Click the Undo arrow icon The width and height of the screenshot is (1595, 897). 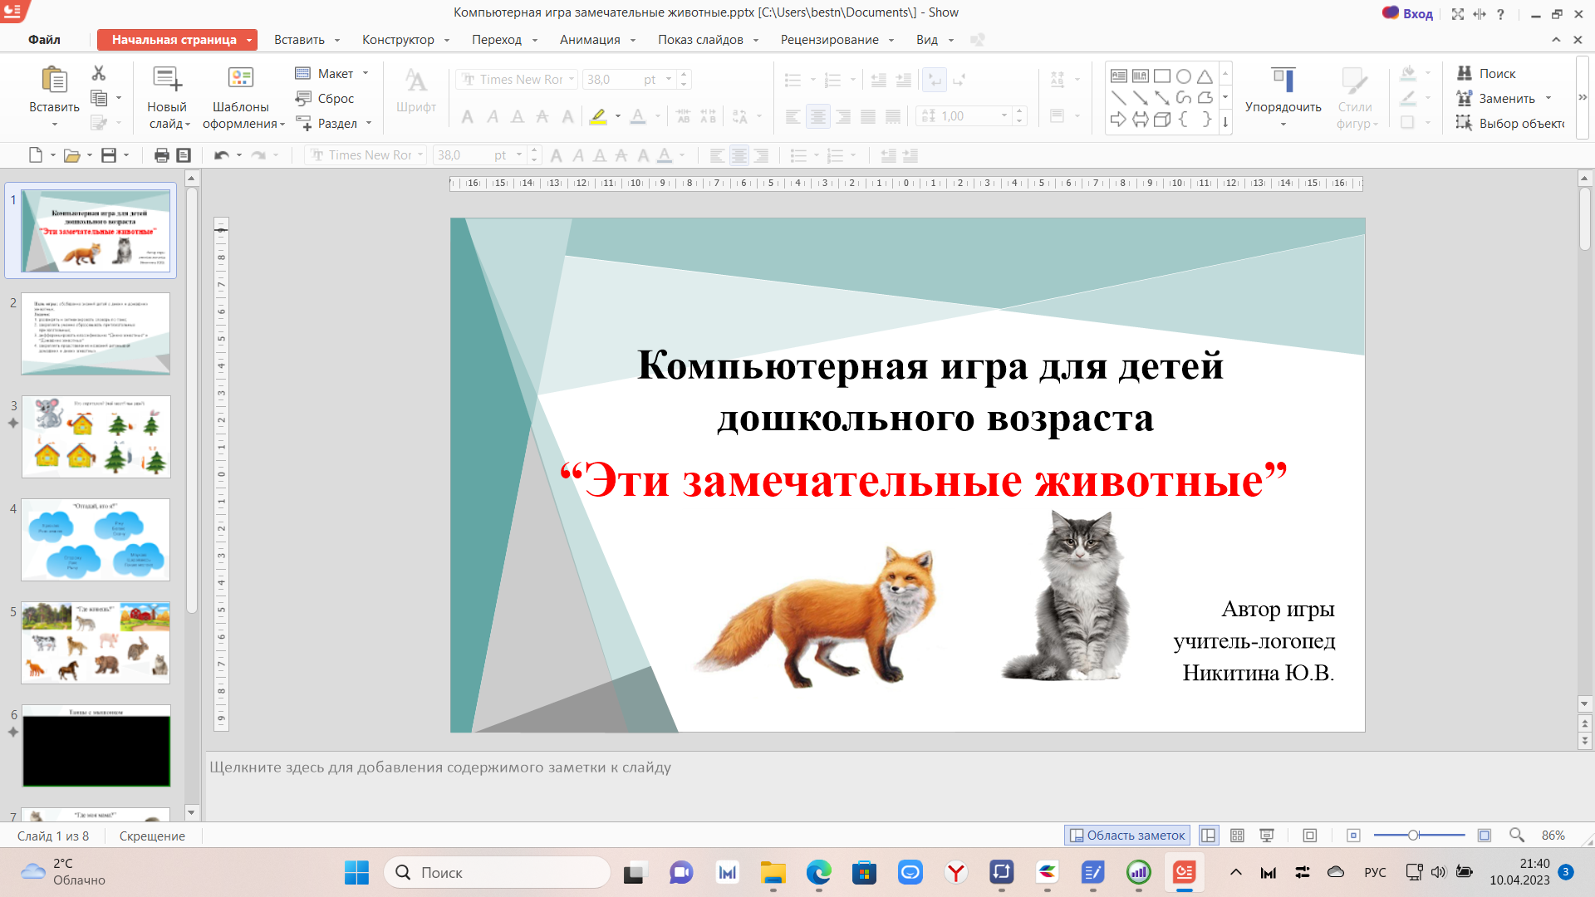pyautogui.click(x=221, y=155)
